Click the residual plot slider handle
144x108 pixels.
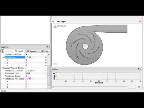click(x=52, y=87)
